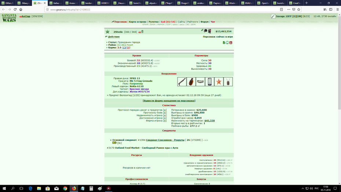341x192 pixels.
Task: Open the Персонаж menu item
Action: click(x=121, y=22)
